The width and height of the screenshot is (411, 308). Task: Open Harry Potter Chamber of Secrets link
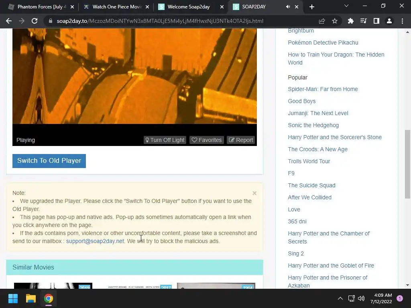point(329,237)
